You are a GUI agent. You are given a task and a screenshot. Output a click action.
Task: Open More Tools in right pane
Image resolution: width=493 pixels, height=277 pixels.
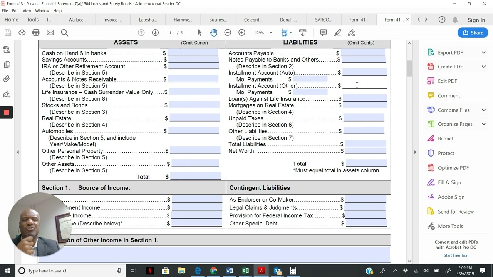[x=450, y=226]
